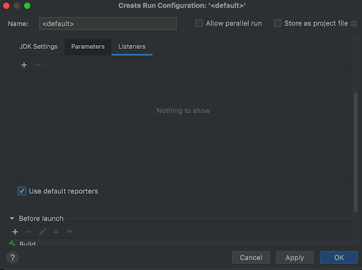Open help with question mark button
362x270 pixels.
click(13, 257)
